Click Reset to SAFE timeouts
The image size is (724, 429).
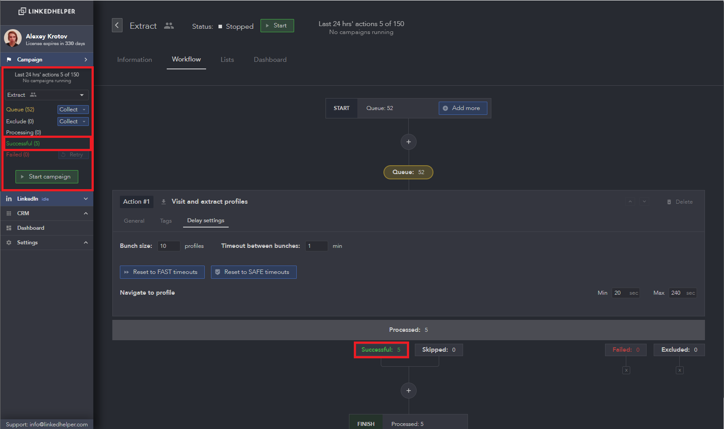coord(254,272)
